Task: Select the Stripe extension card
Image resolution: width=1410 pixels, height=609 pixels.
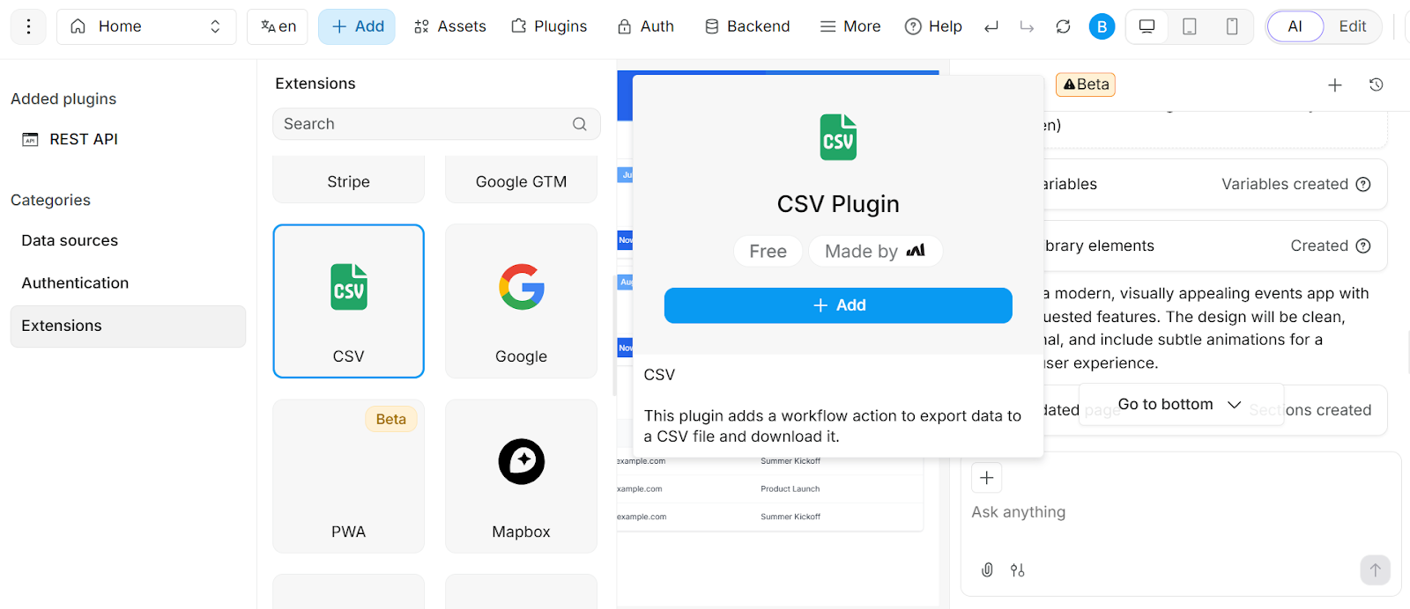Action: [x=348, y=180]
